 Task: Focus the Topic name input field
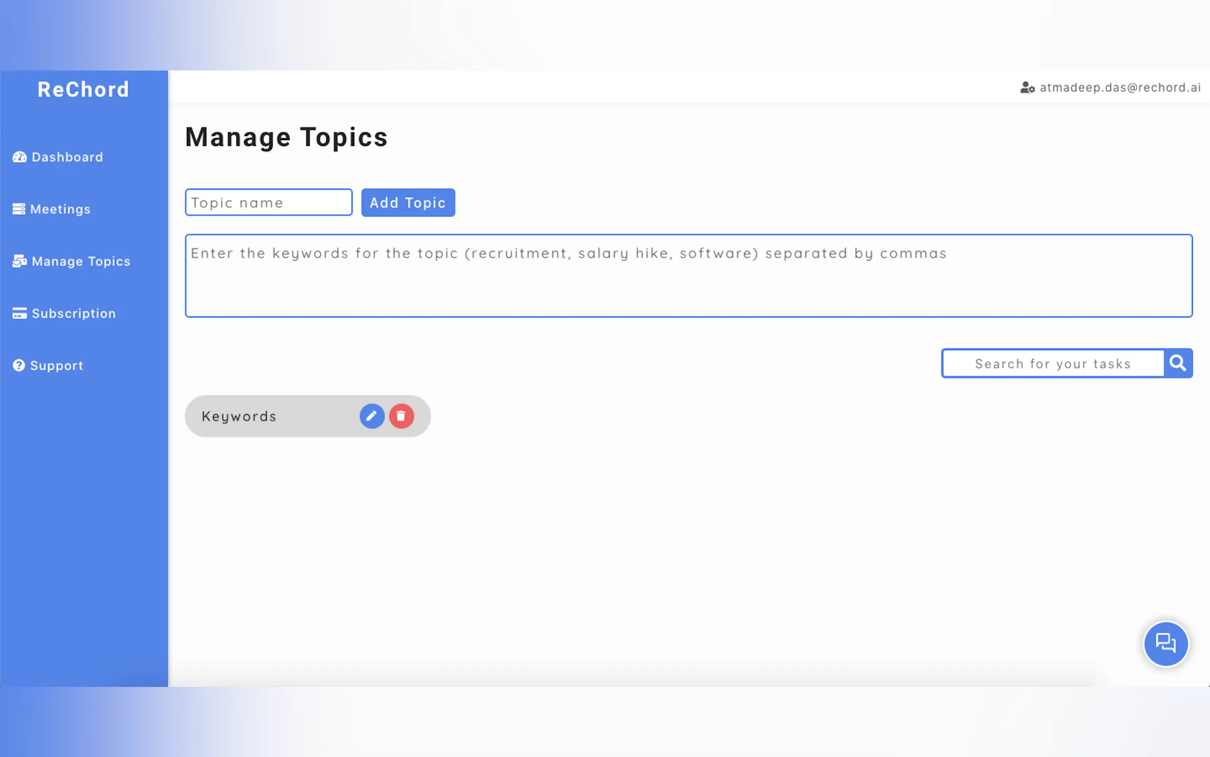[x=269, y=202]
